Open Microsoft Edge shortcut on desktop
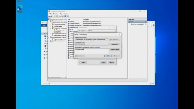This screenshot has width=194, height=109. (20, 9)
